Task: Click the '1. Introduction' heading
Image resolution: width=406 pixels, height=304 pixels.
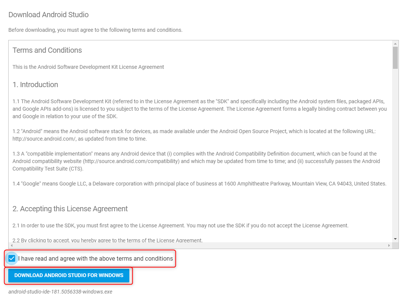Action: click(35, 85)
